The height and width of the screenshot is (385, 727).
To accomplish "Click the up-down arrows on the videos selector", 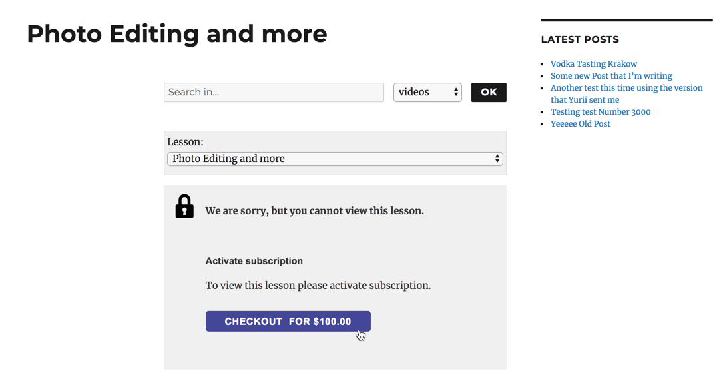I will [456, 92].
